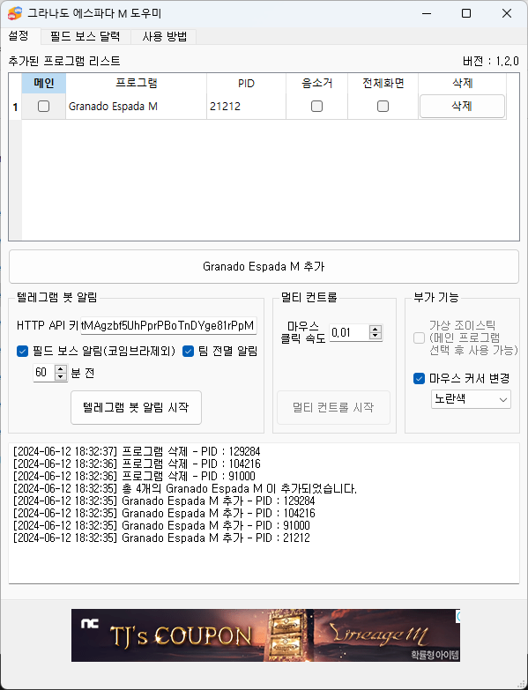Click log line 총 4개의 Granado Espada M
This screenshot has height=690, width=528.
pyautogui.click(x=185, y=488)
